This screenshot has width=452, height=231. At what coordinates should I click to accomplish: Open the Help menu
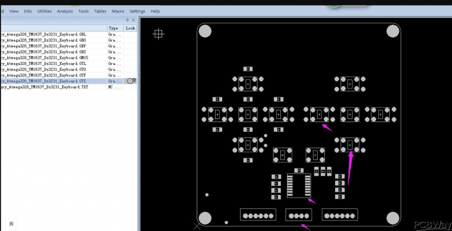(x=155, y=11)
